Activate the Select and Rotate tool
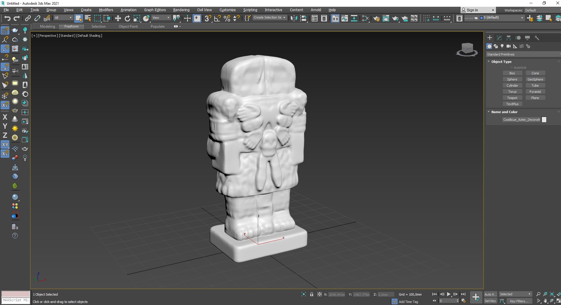The height and width of the screenshot is (305, 561). pyautogui.click(x=127, y=18)
